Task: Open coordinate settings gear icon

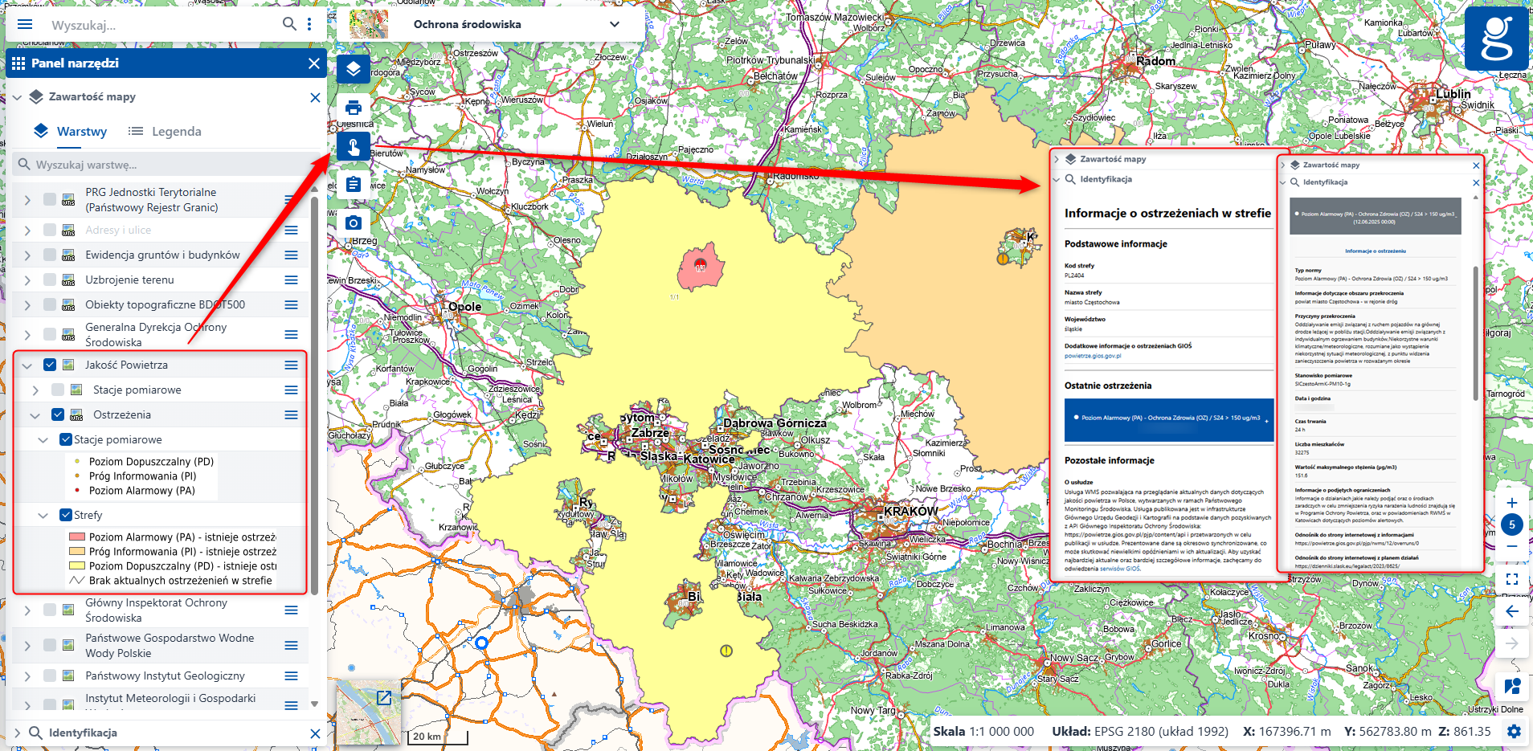Action: click(1514, 732)
